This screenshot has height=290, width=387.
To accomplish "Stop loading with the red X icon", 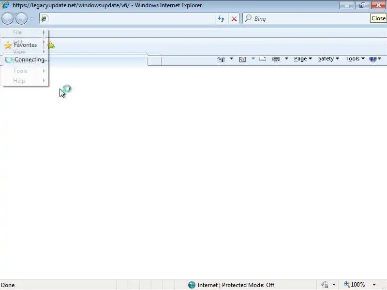I will pos(234,18).
